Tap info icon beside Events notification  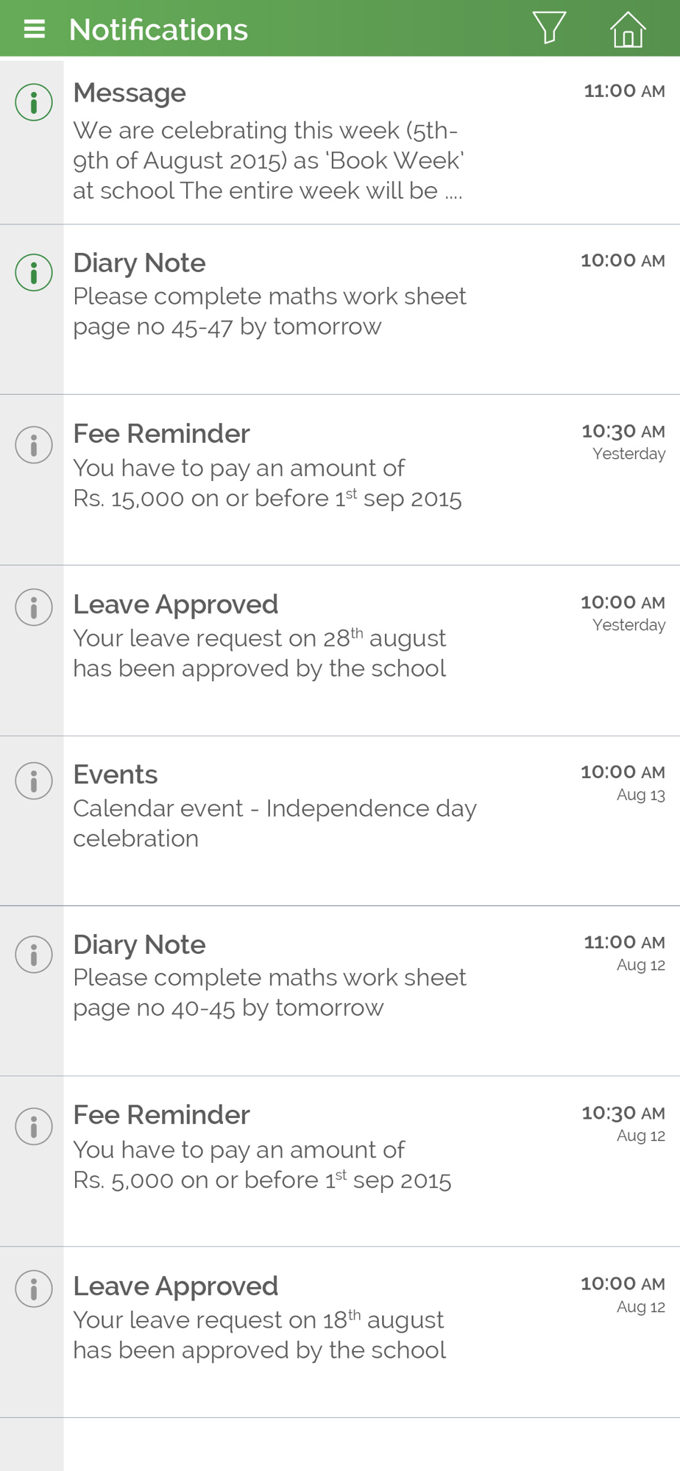[34, 780]
